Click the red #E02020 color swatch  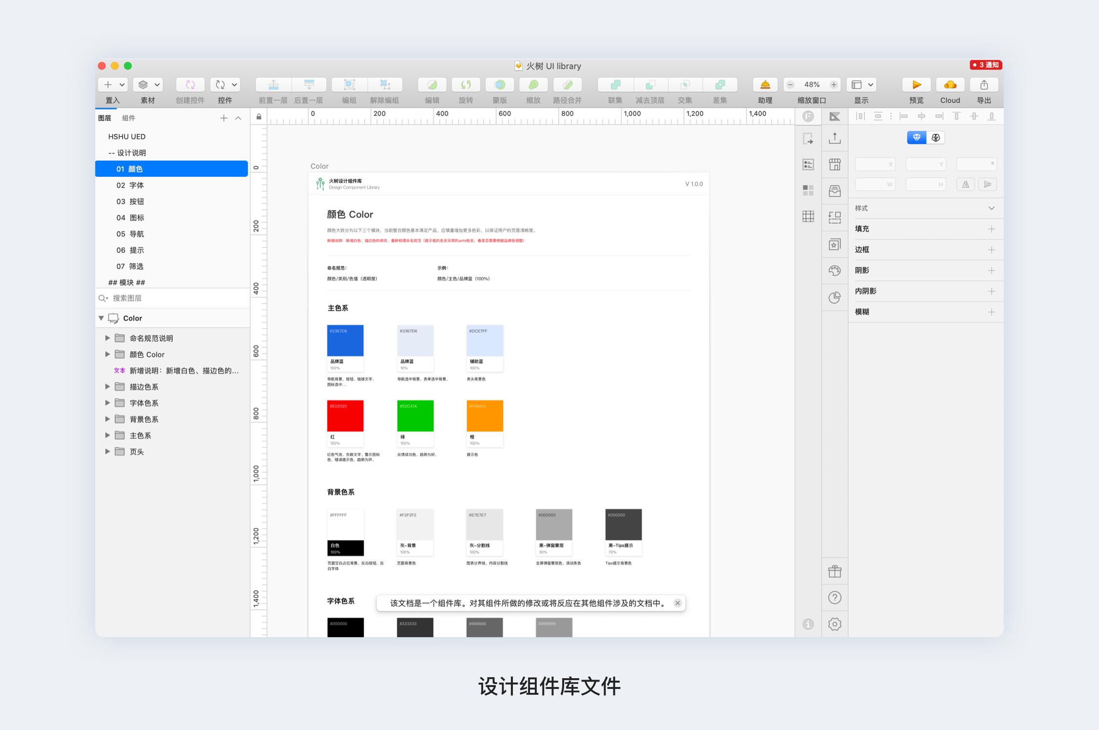pyautogui.click(x=345, y=416)
